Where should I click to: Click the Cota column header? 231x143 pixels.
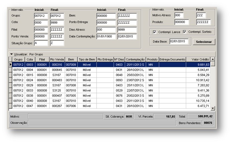30,60
